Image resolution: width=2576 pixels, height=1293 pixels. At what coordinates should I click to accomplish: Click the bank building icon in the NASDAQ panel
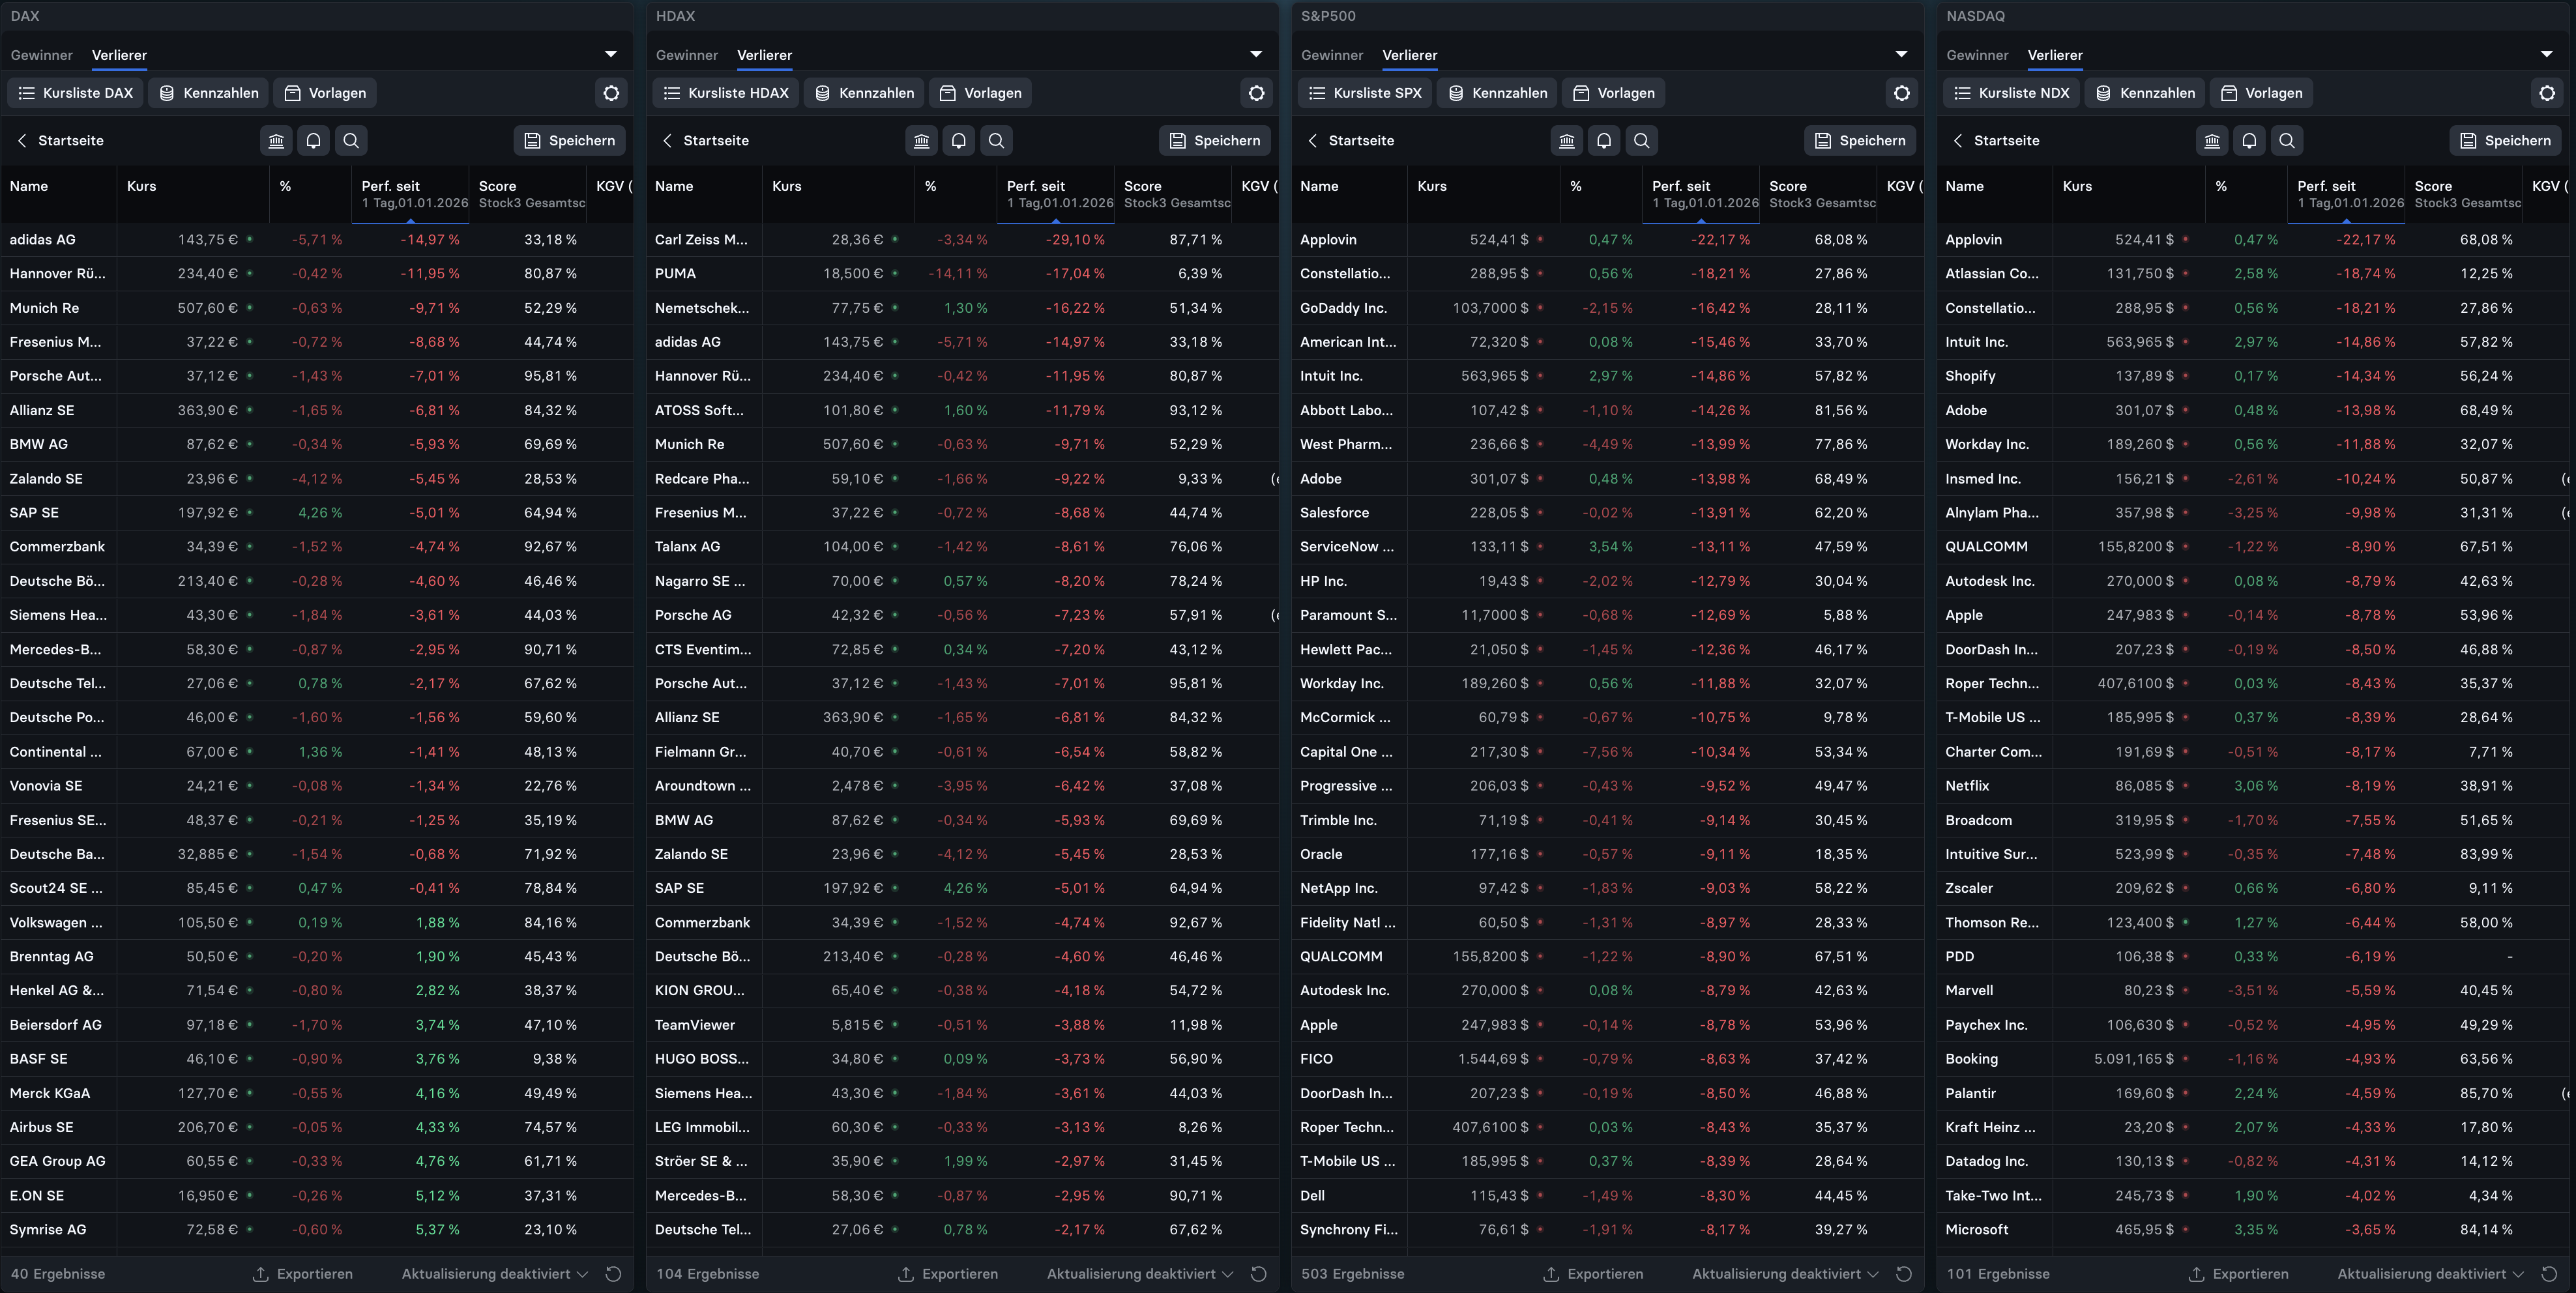click(x=2212, y=141)
